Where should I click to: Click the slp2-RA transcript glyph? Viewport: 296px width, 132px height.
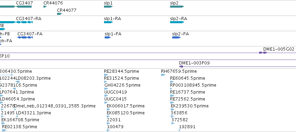pos(177,22)
